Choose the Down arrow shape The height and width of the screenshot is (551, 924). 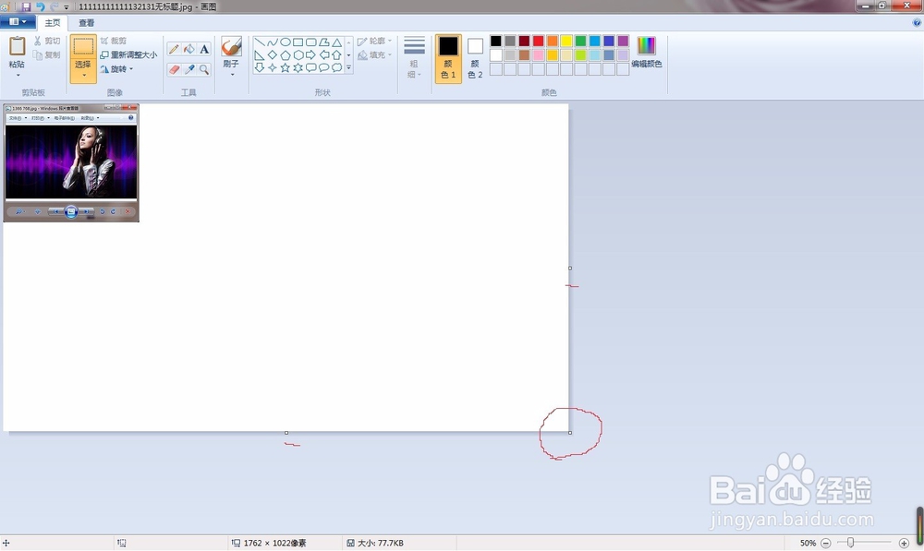[x=260, y=67]
